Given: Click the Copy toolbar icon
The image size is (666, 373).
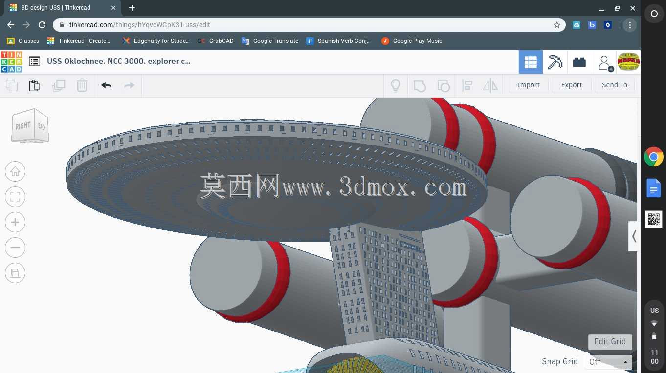Looking at the screenshot, I should [x=12, y=85].
